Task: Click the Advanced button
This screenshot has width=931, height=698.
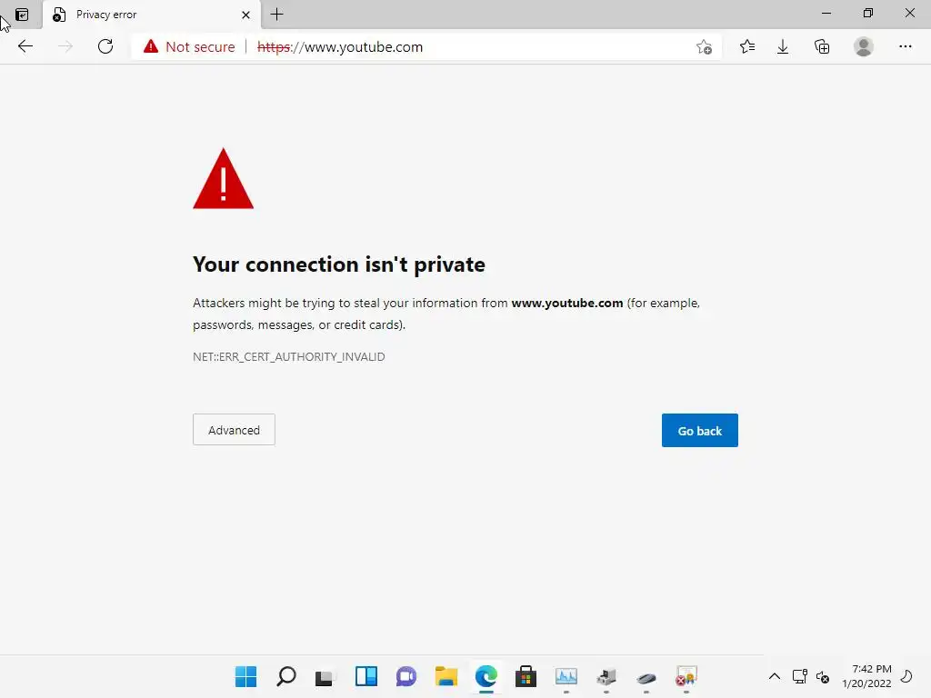Action: [x=234, y=430]
